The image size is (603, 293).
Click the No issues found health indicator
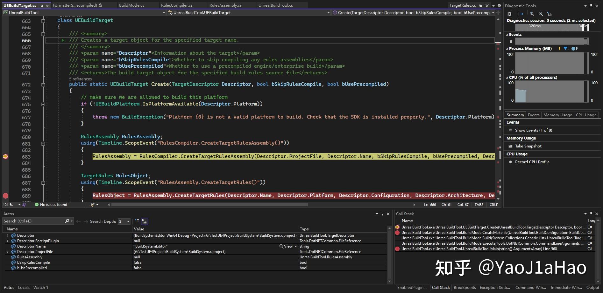pos(51,205)
